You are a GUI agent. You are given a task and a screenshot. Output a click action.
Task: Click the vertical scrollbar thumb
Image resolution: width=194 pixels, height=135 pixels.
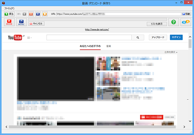coord(190,43)
